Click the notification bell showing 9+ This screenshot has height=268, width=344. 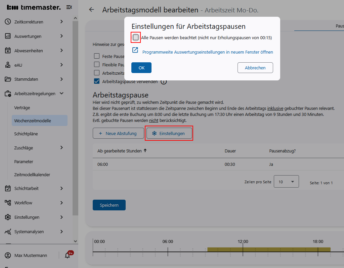pos(67,255)
